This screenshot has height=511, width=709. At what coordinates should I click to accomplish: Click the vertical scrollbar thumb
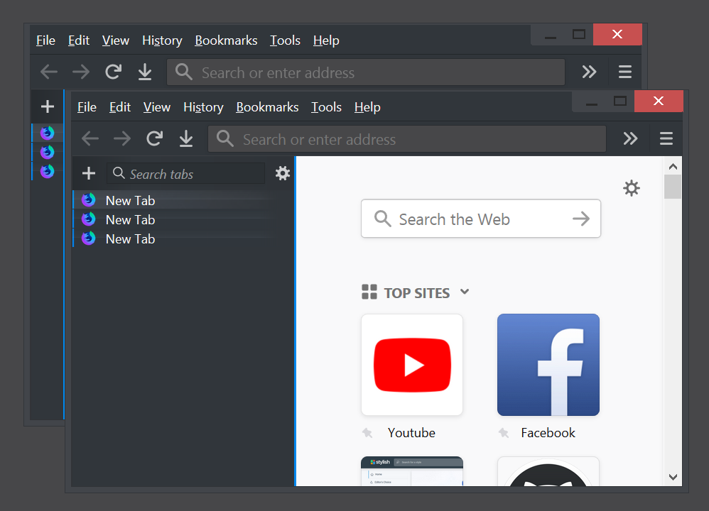pos(673,187)
